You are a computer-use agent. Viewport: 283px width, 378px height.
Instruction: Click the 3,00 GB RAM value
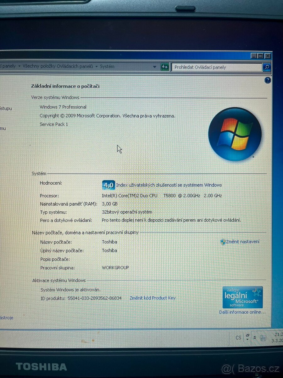pyautogui.click(x=110, y=204)
